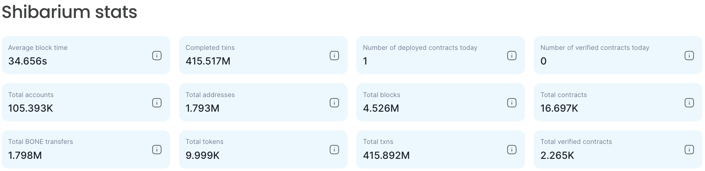Open info for Total verified contracts
The width and height of the screenshot is (705, 171).
pyautogui.click(x=689, y=150)
